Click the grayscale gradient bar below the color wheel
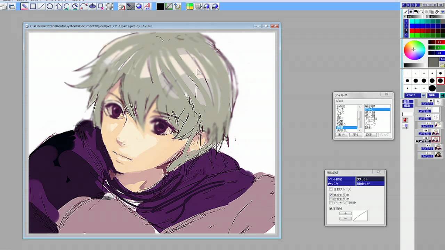 pyautogui.click(x=415, y=65)
